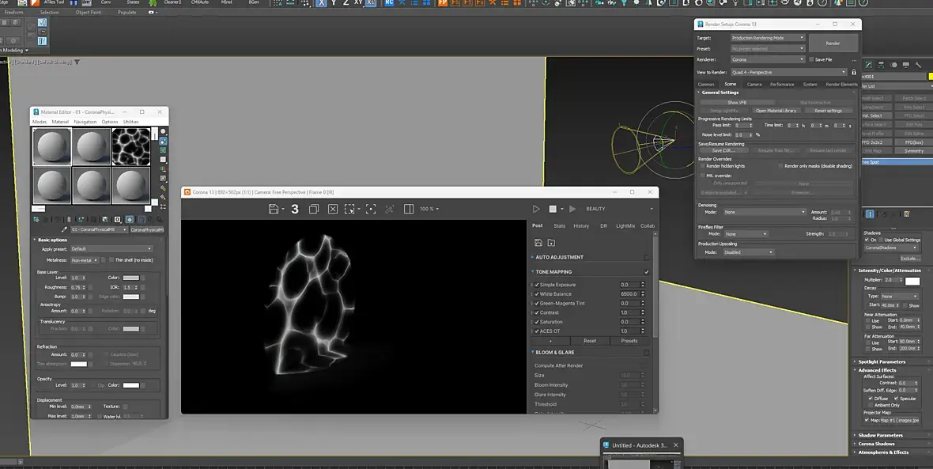
Task: Enable Render hidden lights checkbox
Action: click(703, 166)
